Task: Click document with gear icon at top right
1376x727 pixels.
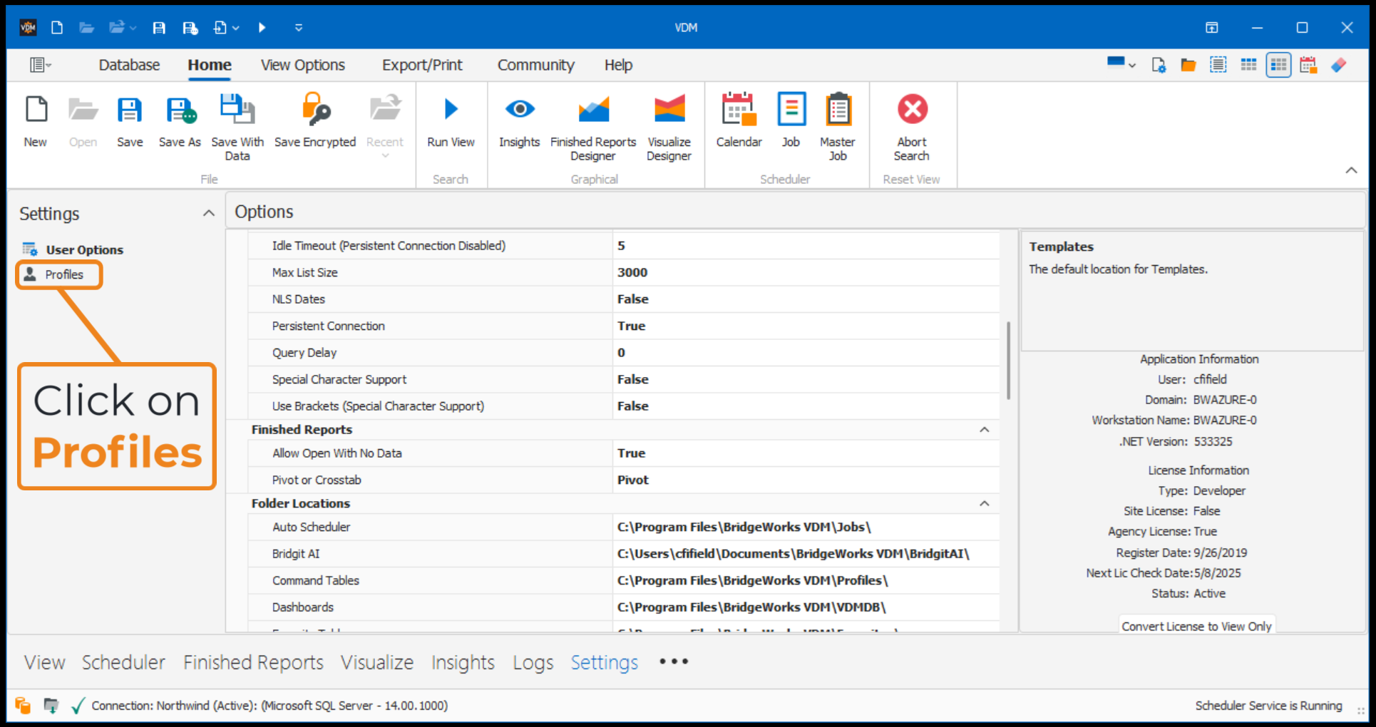Action: point(1159,66)
